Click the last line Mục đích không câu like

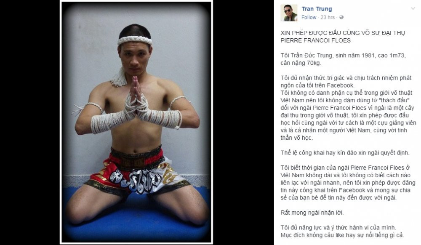(342, 235)
